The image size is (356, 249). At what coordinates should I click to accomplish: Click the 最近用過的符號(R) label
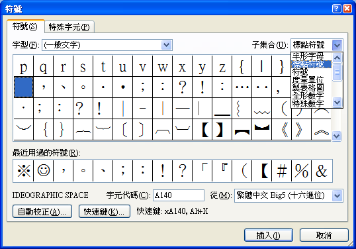click(46, 153)
